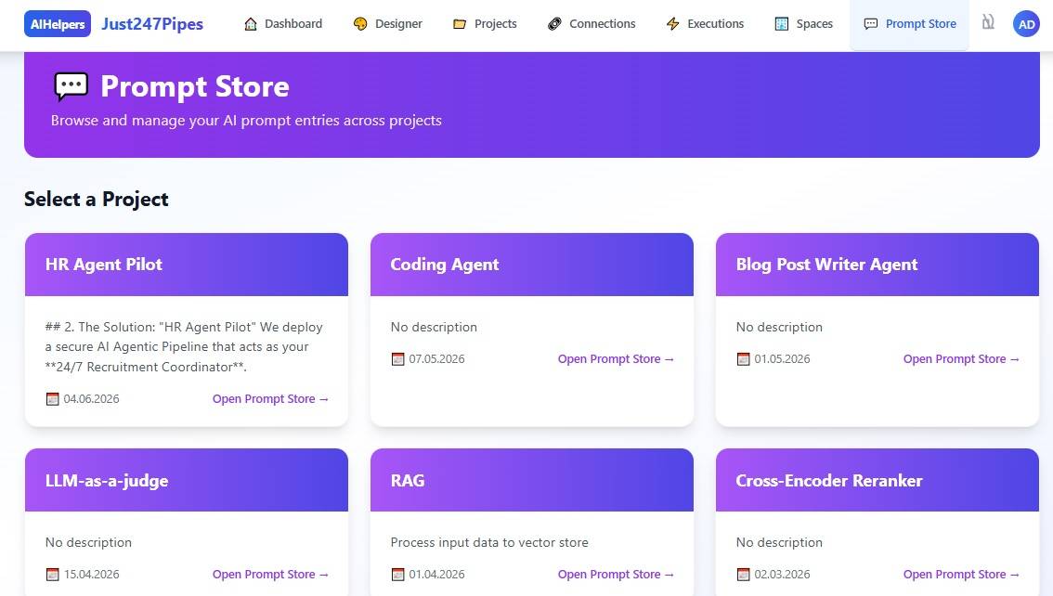This screenshot has width=1053, height=596.
Task: Click the AIHelpers logo badge
Action: 58,24
